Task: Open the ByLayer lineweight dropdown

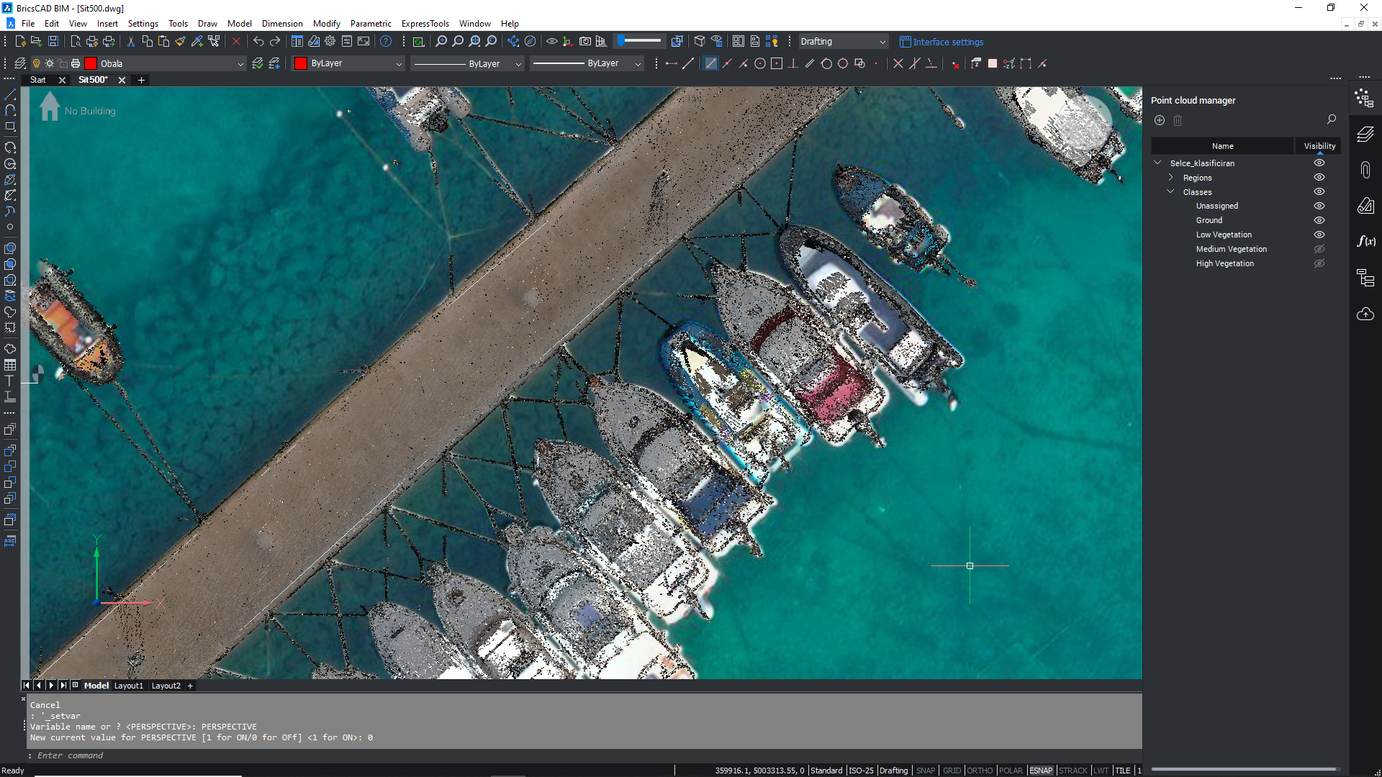Action: 638,63
